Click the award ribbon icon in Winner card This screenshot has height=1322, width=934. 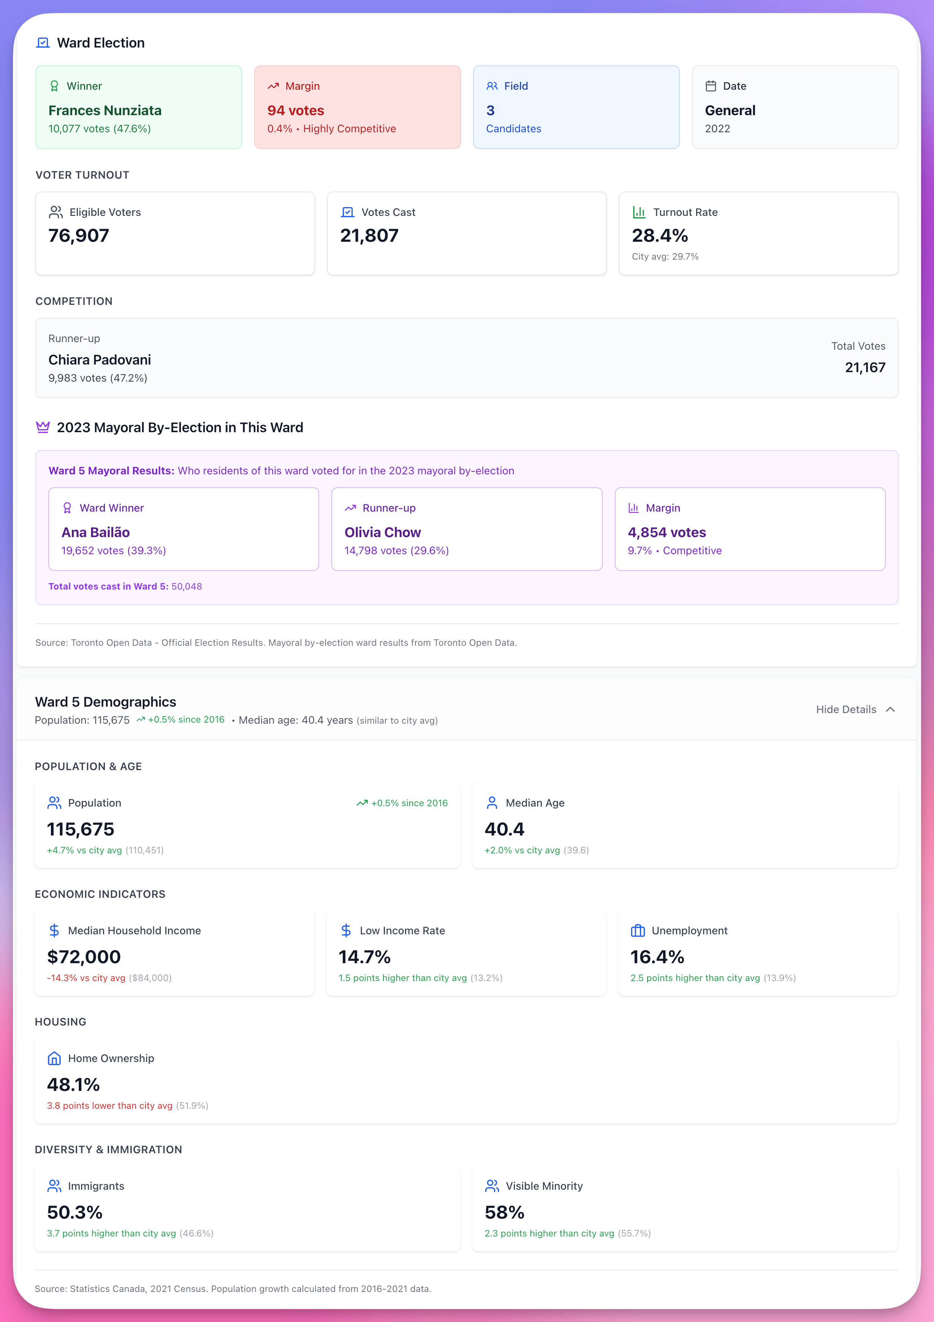pyautogui.click(x=54, y=86)
